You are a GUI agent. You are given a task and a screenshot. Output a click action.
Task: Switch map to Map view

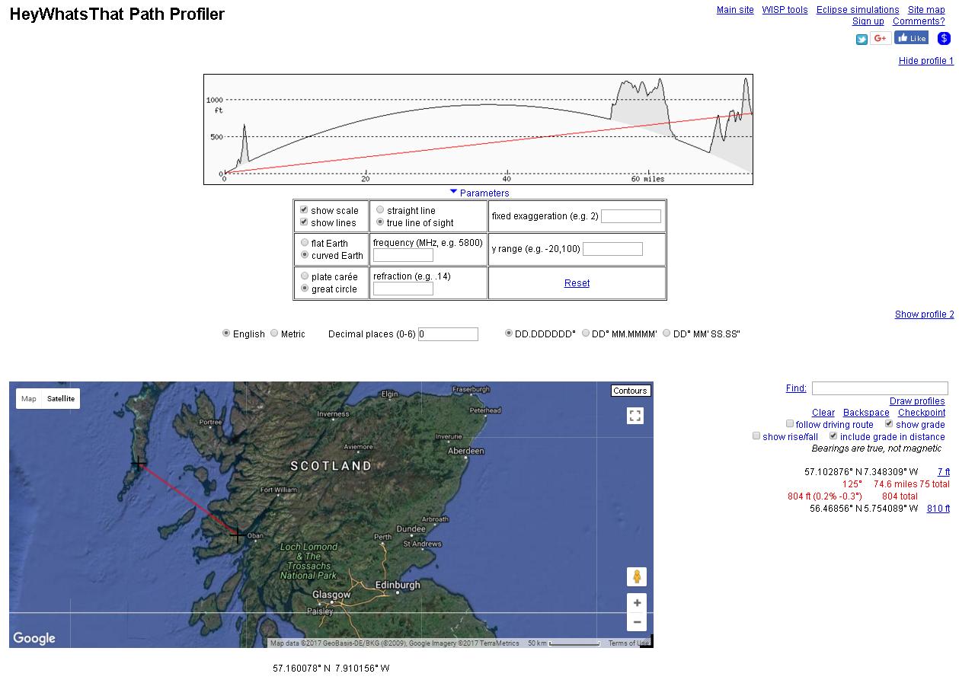coord(29,399)
